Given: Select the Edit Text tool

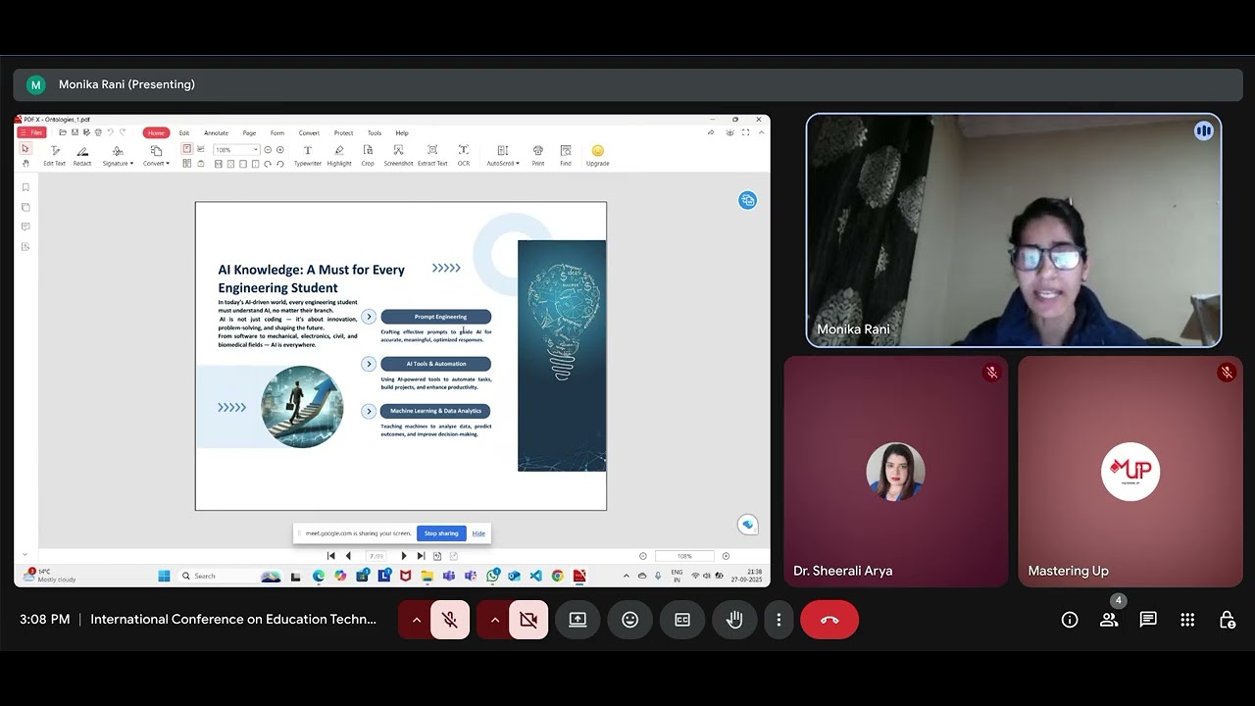Looking at the screenshot, I should pyautogui.click(x=54, y=155).
